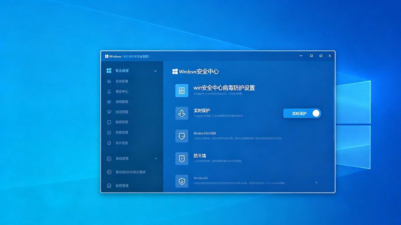The height and width of the screenshot is (225, 401).
Task: Click the Windows安全中心 page heading
Action: point(199,72)
